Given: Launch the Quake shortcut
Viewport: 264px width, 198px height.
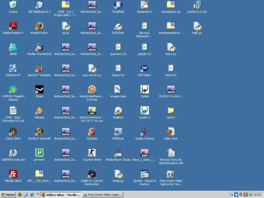Looking at the screenshot, I should (145, 91).
